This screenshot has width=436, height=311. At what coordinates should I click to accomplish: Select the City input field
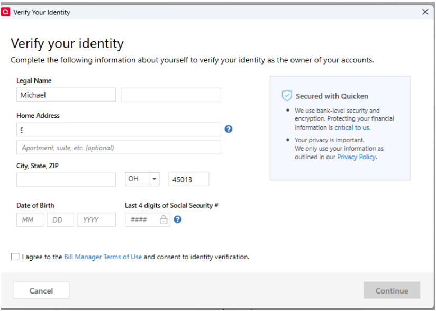pyautogui.click(x=66, y=179)
